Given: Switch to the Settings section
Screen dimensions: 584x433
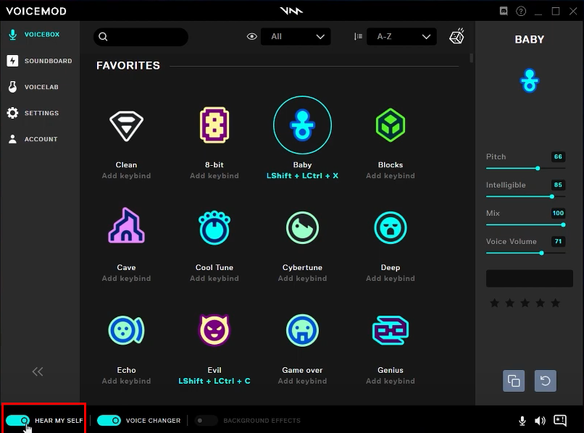Looking at the screenshot, I should pyautogui.click(x=41, y=112).
